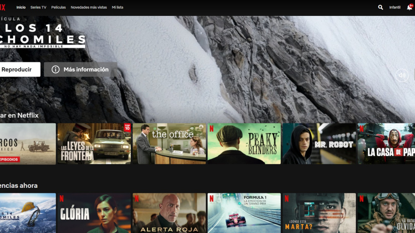Open the Series TV section
The image size is (415, 233).
(38, 8)
